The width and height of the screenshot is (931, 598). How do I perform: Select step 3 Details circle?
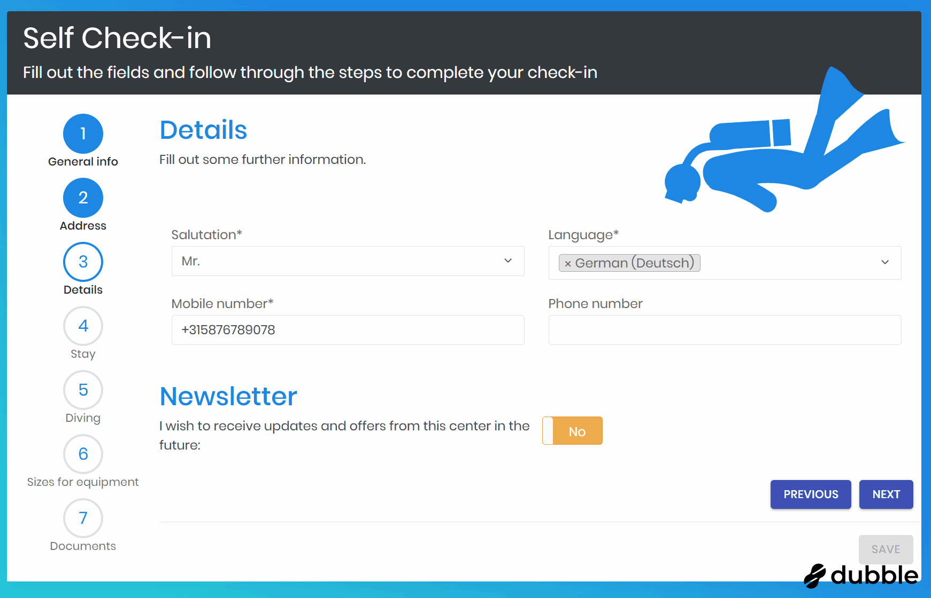pyautogui.click(x=83, y=262)
